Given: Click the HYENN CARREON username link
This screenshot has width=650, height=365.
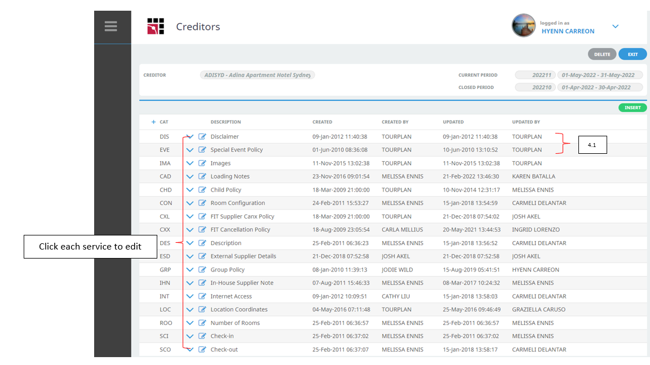Looking at the screenshot, I should [x=568, y=31].
